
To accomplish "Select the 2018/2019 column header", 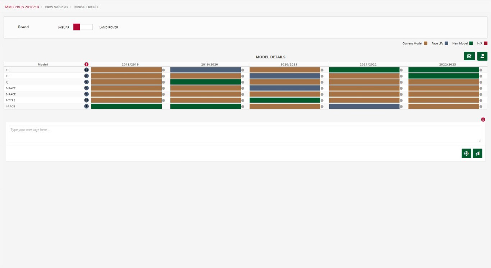I will [x=130, y=65].
